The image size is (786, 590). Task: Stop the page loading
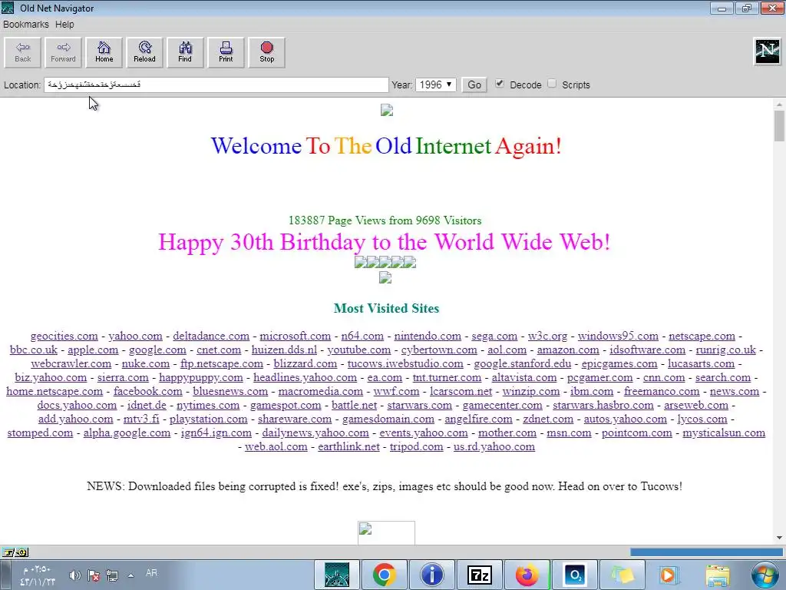coord(266,52)
